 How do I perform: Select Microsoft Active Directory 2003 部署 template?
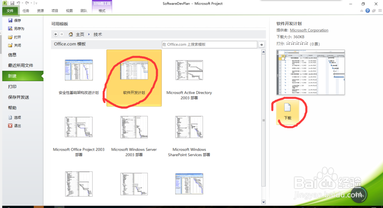click(189, 78)
